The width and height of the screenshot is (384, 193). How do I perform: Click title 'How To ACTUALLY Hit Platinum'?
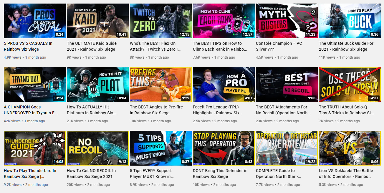click(92, 110)
